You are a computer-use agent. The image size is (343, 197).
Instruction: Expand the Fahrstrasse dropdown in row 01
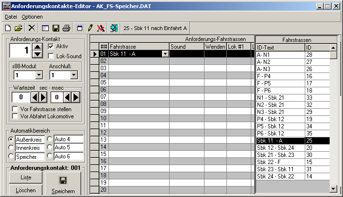(165, 54)
